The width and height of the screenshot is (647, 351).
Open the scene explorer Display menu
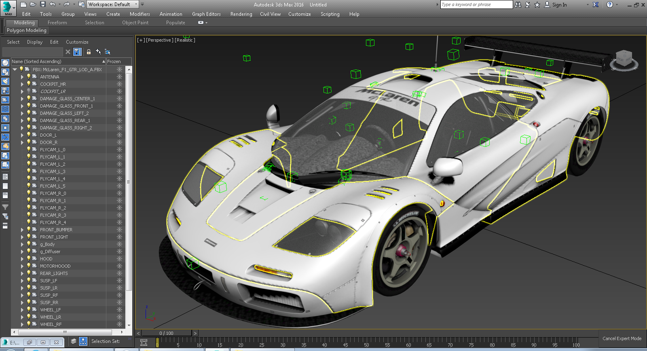[x=35, y=42]
